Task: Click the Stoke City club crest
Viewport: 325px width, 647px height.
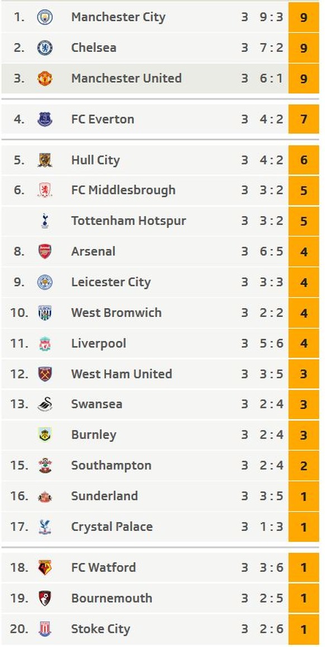Action: (45, 629)
